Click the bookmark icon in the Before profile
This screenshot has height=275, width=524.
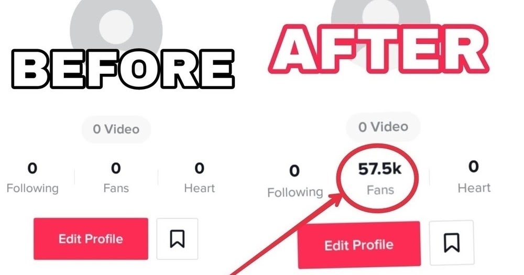coord(177,238)
